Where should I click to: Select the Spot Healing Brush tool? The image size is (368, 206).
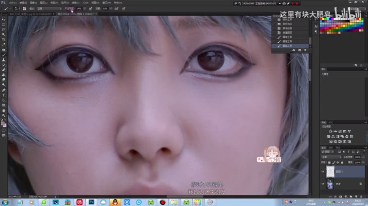4,50
